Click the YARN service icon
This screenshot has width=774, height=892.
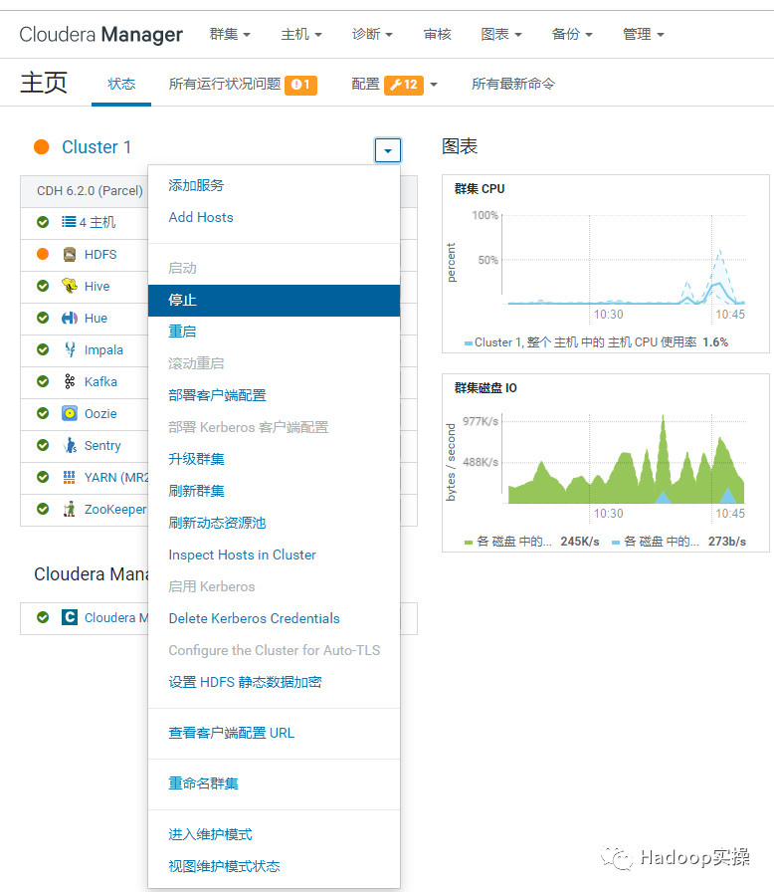pyautogui.click(x=70, y=477)
